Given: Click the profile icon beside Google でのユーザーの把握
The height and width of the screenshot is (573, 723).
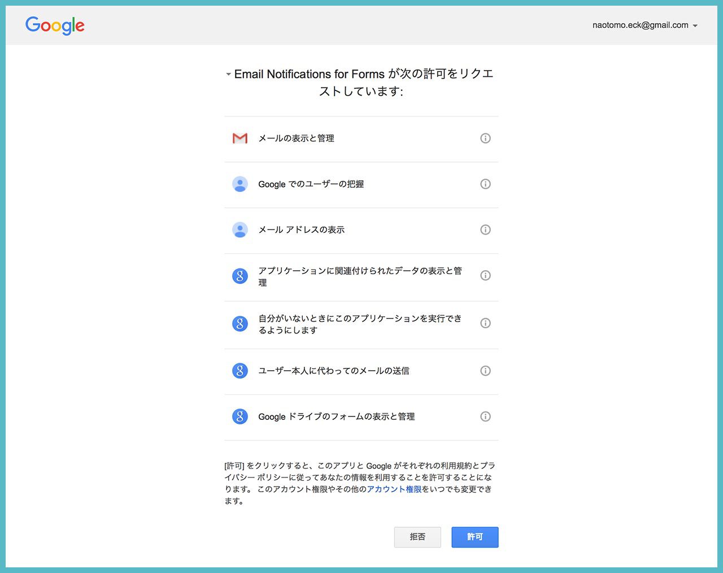Looking at the screenshot, I should tap(240, 184).
